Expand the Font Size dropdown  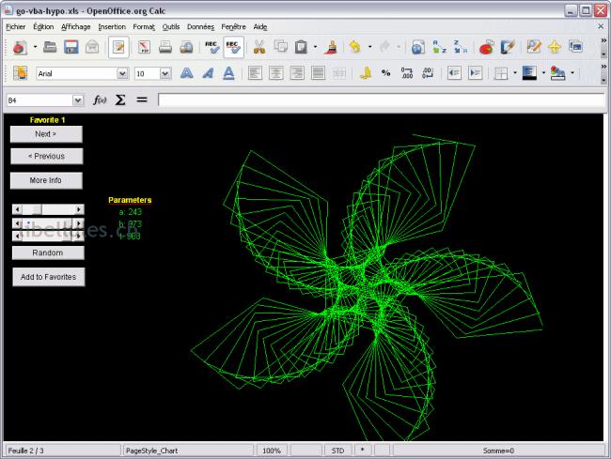click(165, 73)
